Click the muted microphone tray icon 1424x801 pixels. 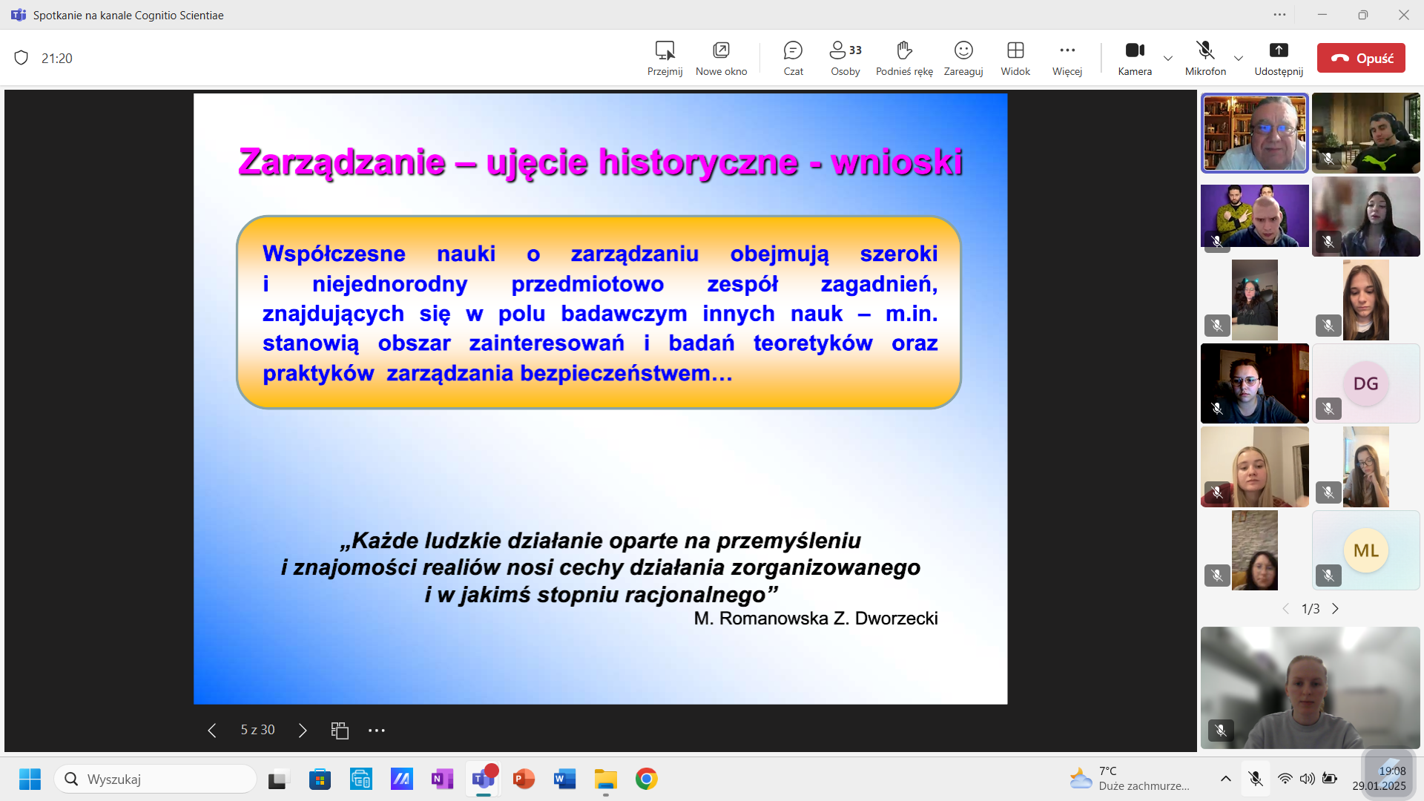pyautogui.click(x=1256, y=779)
